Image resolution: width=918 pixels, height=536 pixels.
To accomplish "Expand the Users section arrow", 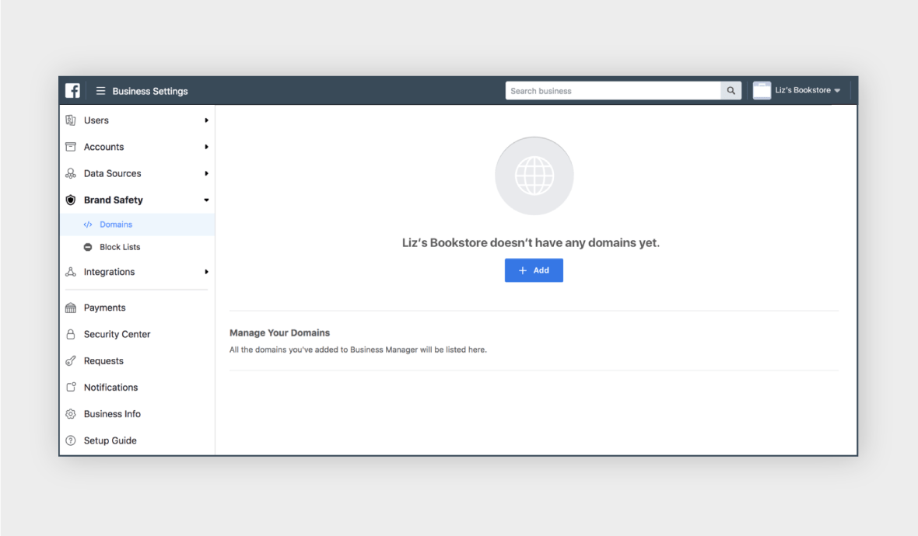I will [x=206, y=120].
